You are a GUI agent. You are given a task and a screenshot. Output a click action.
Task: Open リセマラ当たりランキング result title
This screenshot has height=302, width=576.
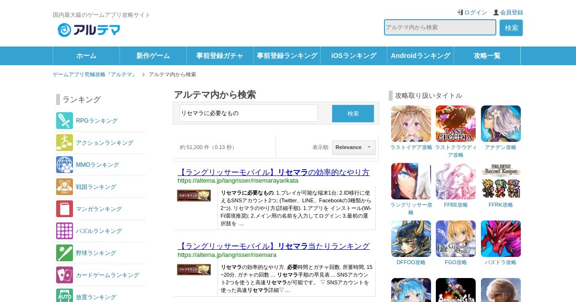click(274, 246)
